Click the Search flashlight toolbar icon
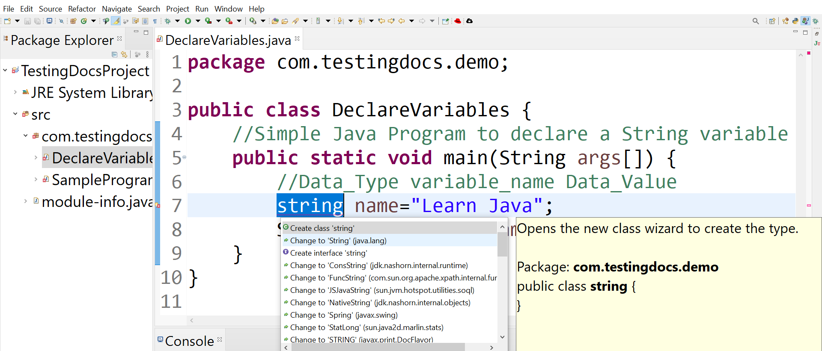 pyautogui.click(x=295, y=21)
